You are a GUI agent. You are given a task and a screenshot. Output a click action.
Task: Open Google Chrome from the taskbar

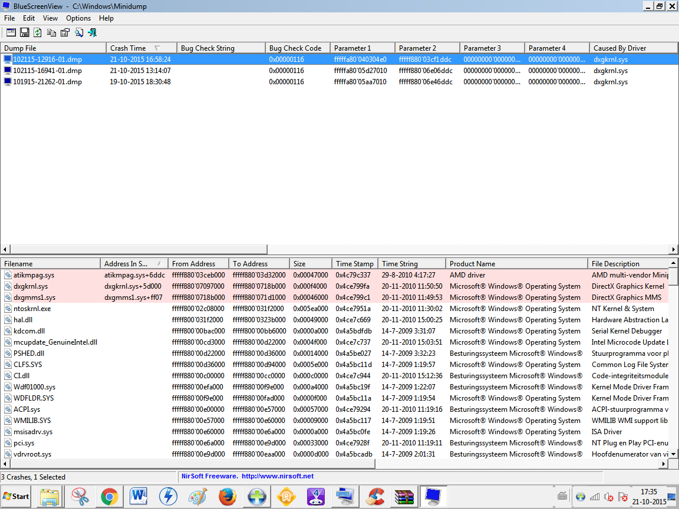pos(110,496)
